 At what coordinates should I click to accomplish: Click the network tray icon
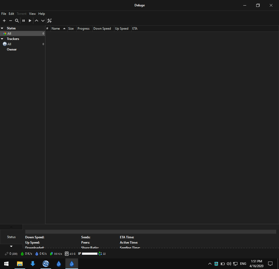pyautogui.click(x=235, y=264)
